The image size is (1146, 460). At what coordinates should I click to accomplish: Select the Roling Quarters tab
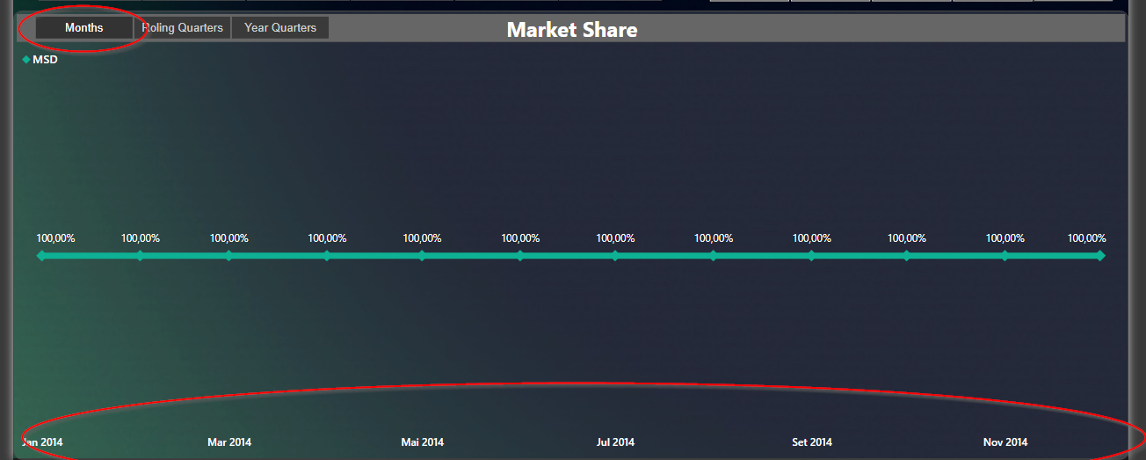[x=182, y=28]
